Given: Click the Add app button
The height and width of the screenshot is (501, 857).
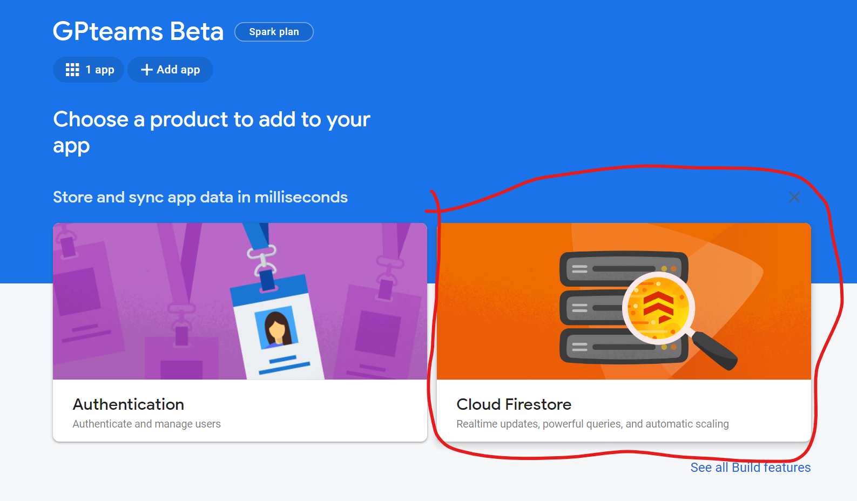Looking at the screenshot, I should [170, 70].
